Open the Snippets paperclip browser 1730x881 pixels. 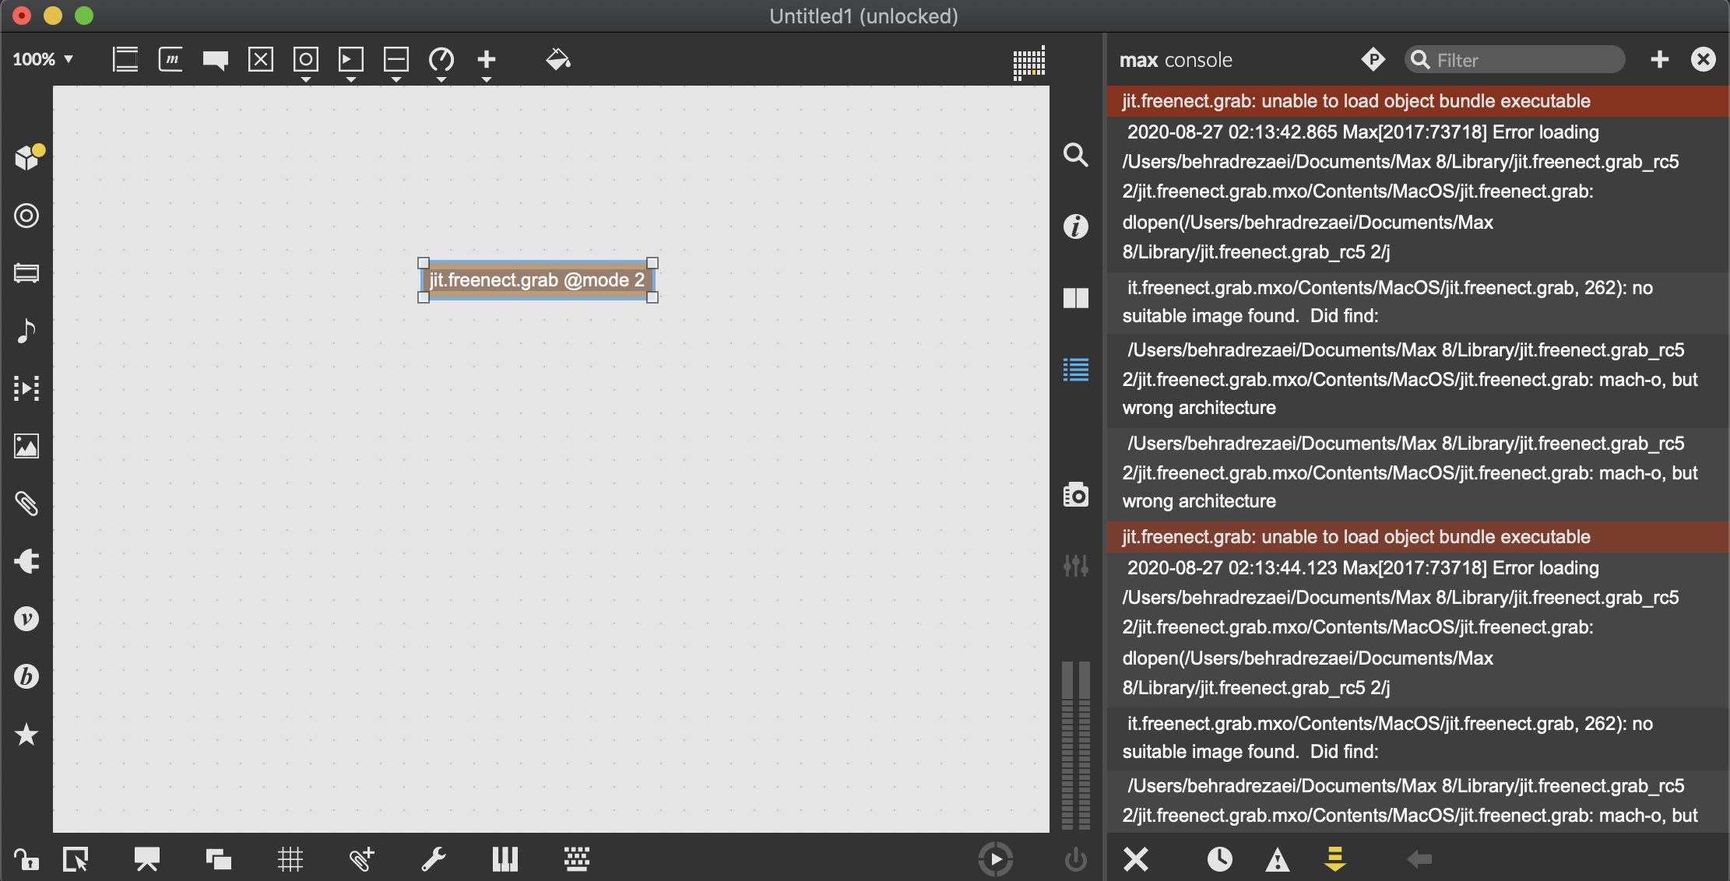26,504
